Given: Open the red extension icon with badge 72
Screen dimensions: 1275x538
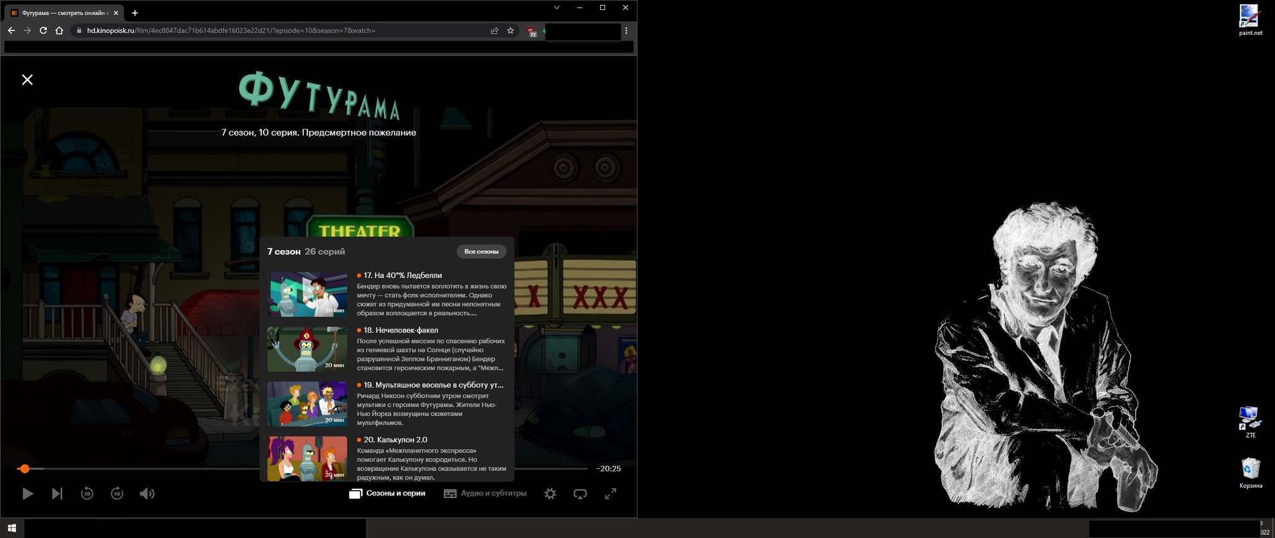Looking at the screenshot, I should click(531, 31).
